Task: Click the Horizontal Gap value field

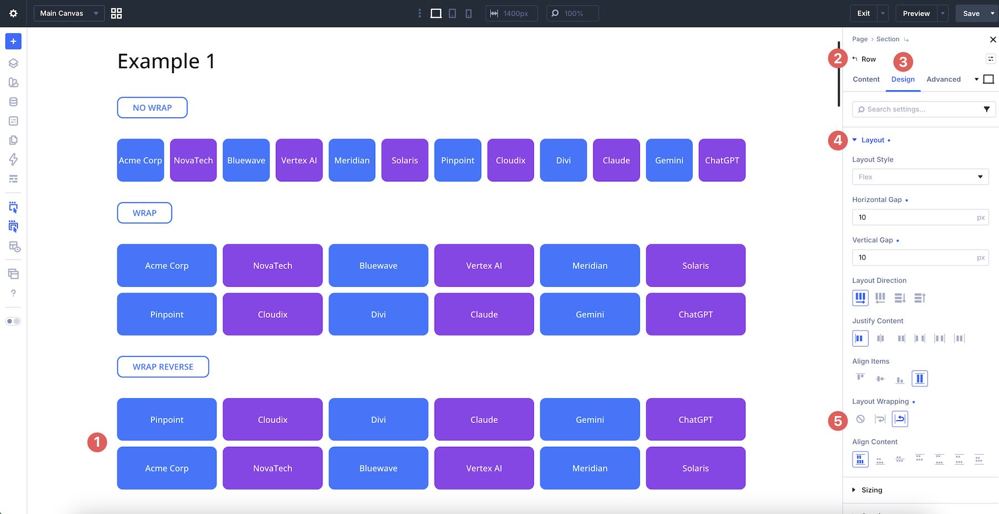Action: tap(920, 217)
